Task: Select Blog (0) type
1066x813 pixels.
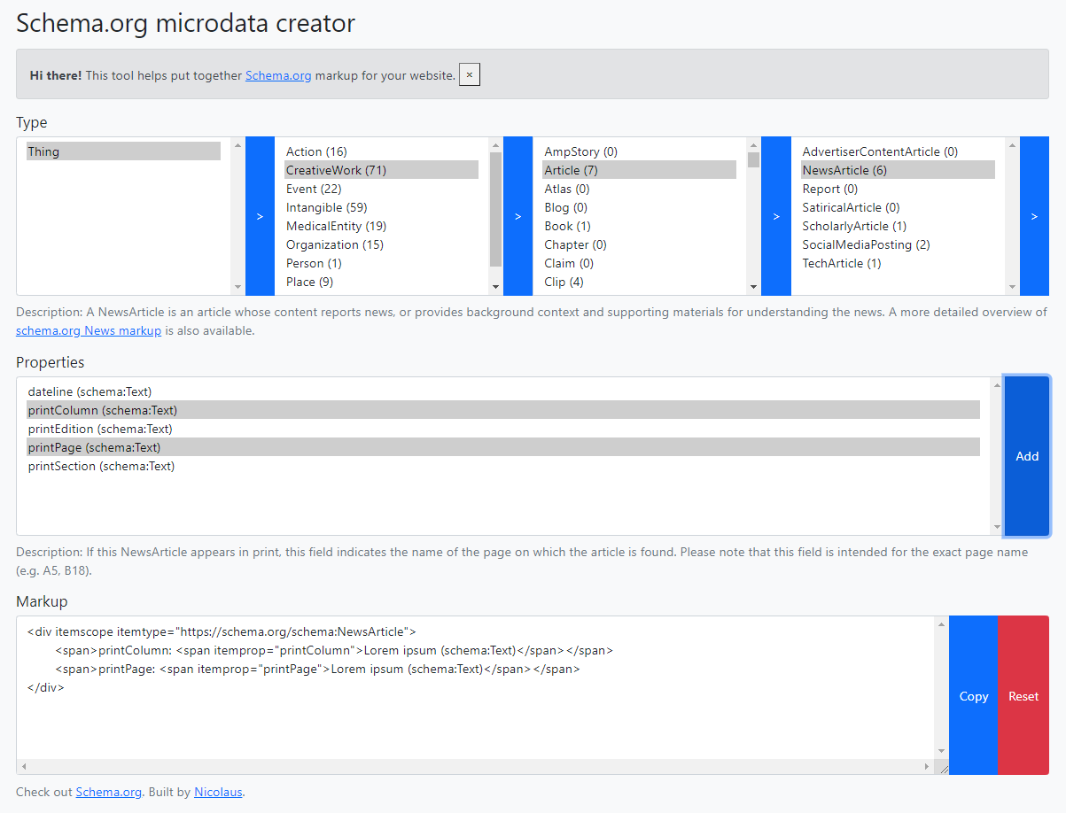Action: click(x=639, y=207)
